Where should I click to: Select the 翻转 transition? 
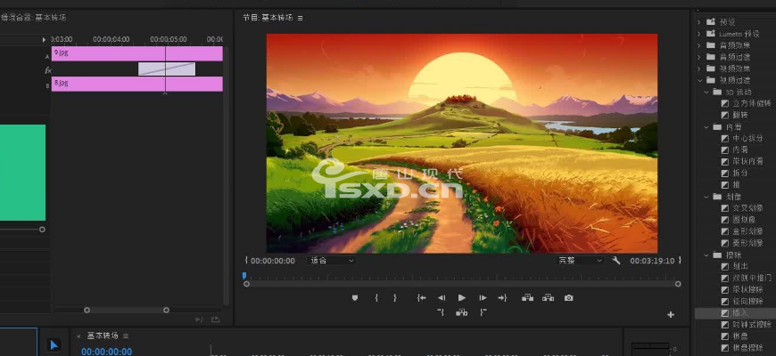(739, 115)
